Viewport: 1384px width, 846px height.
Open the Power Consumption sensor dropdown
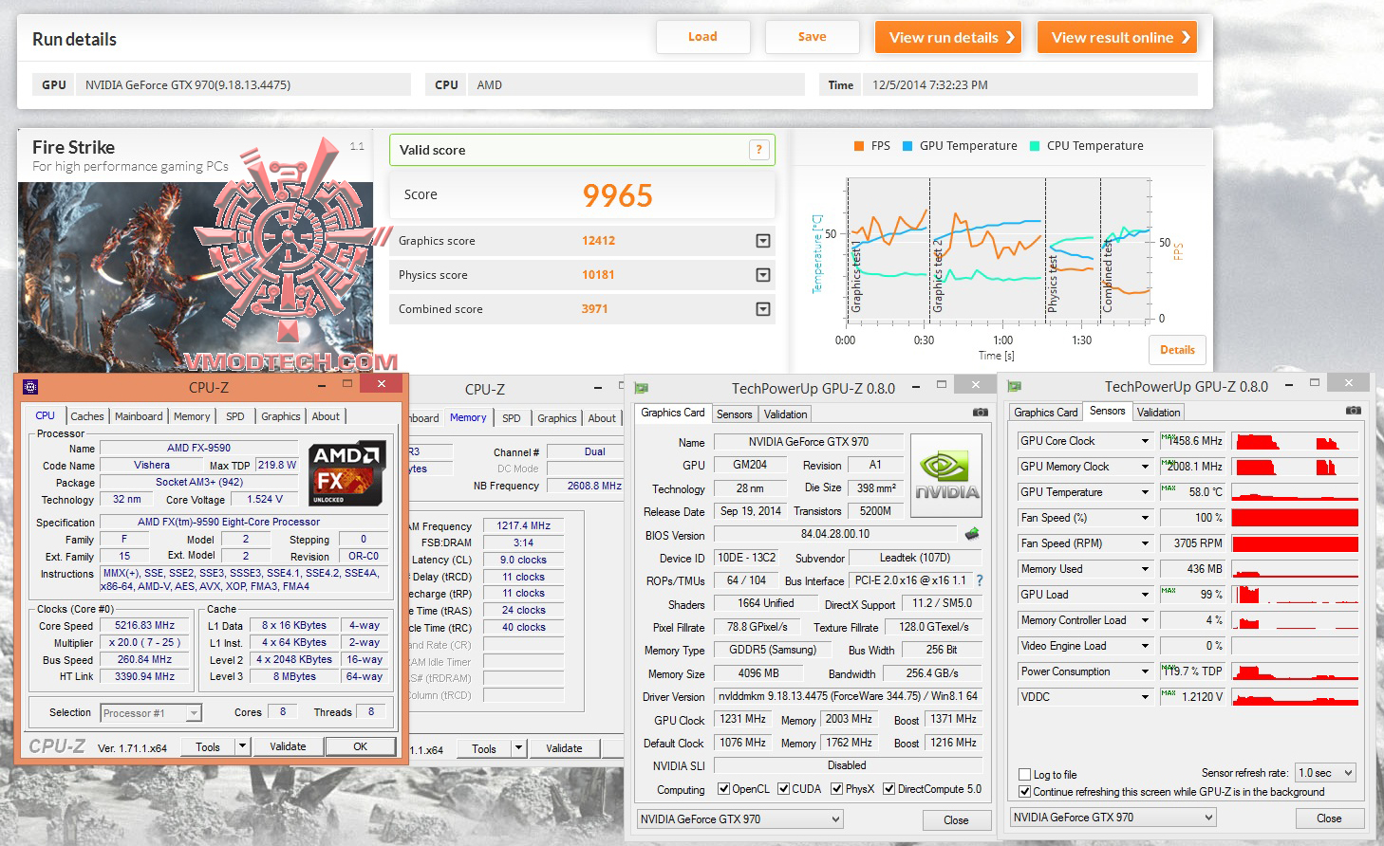tap(1146, 671)
